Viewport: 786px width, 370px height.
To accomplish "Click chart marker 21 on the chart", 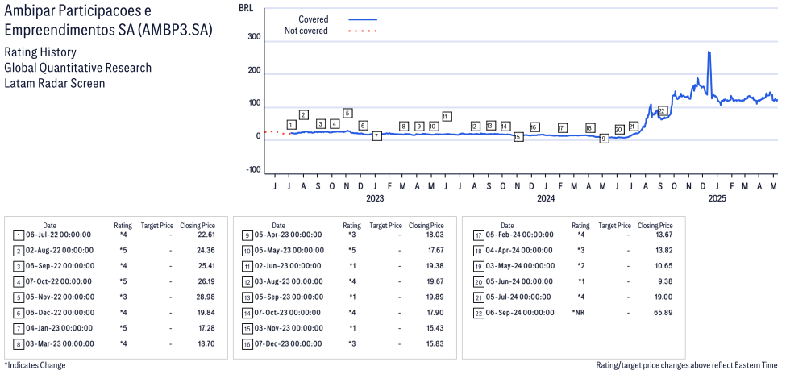I will pos(633,126).
